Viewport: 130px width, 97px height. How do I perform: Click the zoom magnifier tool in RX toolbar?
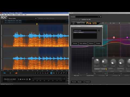[66, 73]
